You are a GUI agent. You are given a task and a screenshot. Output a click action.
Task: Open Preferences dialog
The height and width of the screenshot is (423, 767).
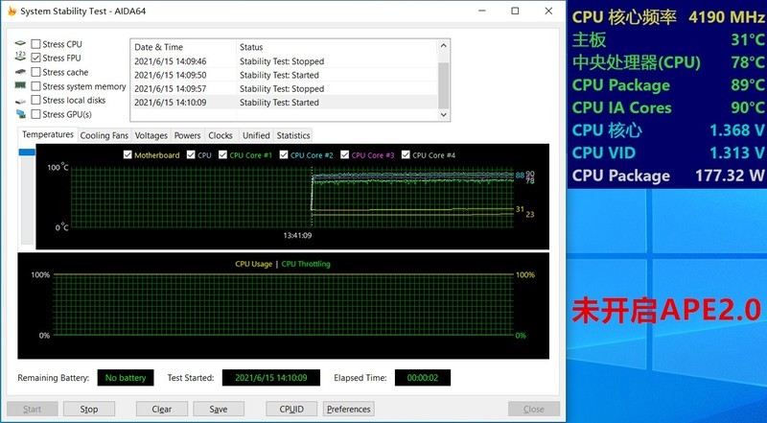pyautogui.click(x=349, y=409)
